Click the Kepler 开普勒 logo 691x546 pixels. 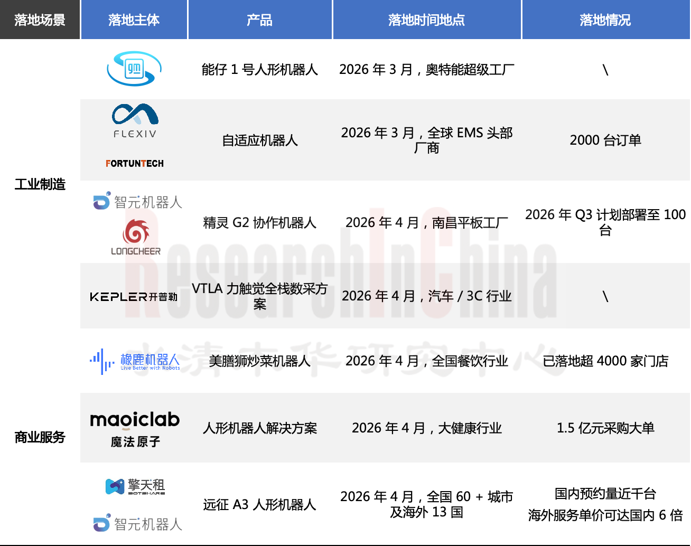coord(134,297)
